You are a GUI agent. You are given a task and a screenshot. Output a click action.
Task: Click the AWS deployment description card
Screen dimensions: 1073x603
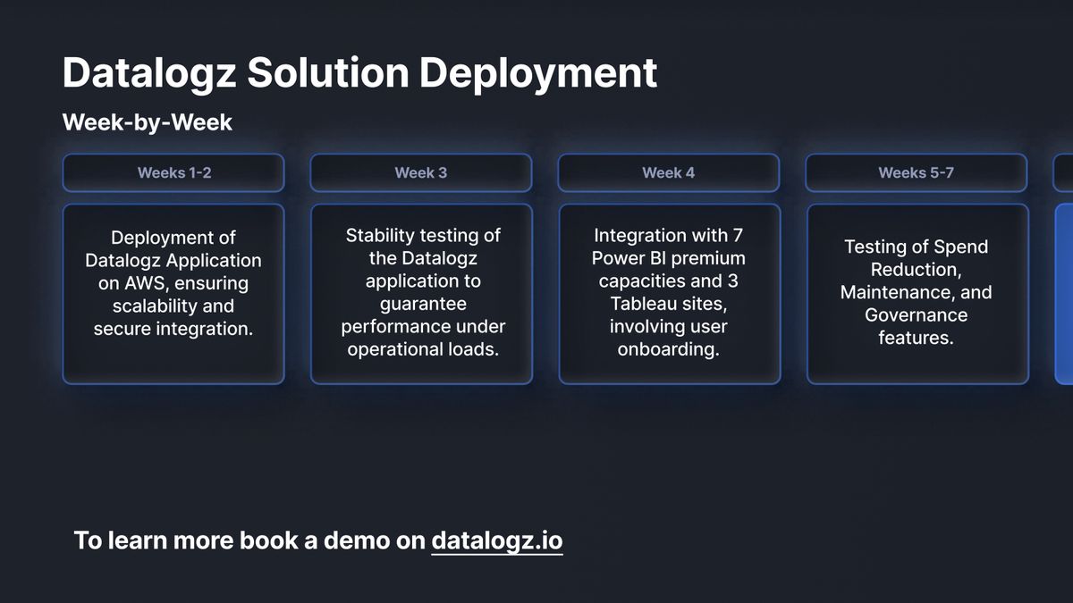coord(173,293)
